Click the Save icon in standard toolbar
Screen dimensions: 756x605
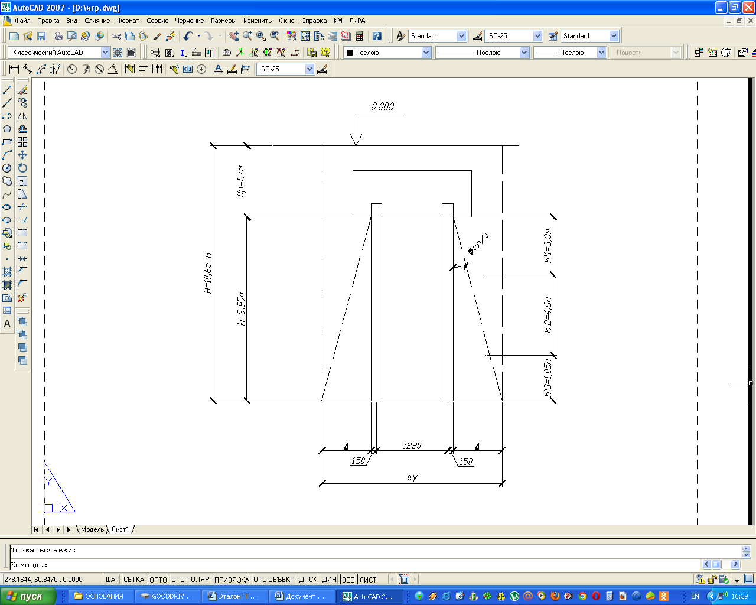pos(41,36)
